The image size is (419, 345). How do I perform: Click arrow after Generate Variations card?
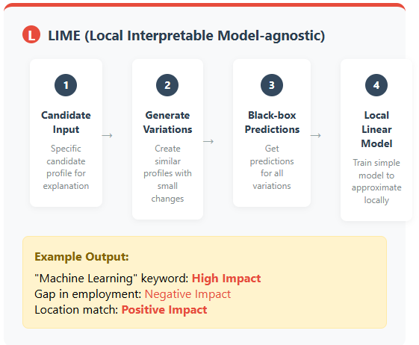208,142
